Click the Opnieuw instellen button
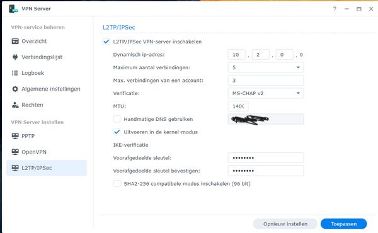 pyautogui.click(x=285, y=224)
